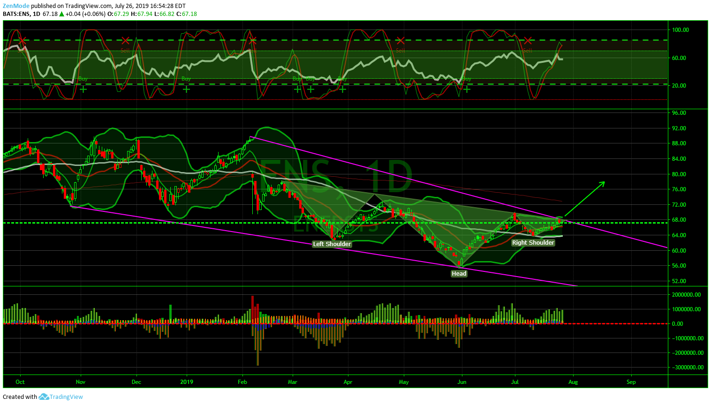711x405 pixels.
Task: Click the close value C:67.18
Action: pos(187,14)
